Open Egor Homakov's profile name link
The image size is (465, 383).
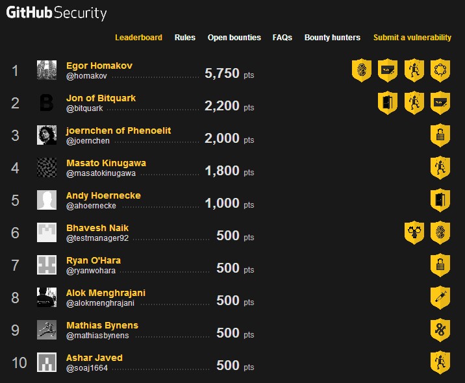point(99,66)
